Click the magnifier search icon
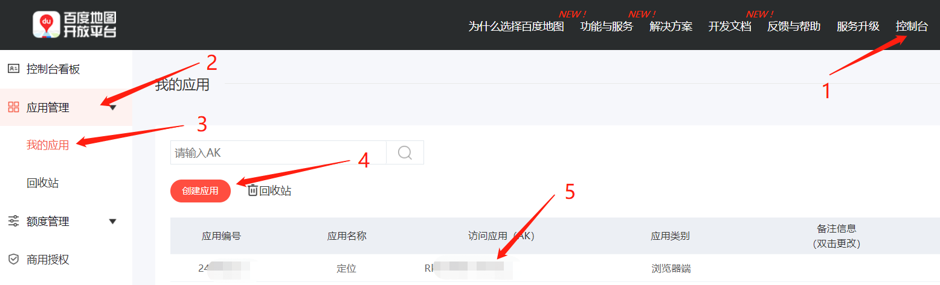 pos(405,152)
